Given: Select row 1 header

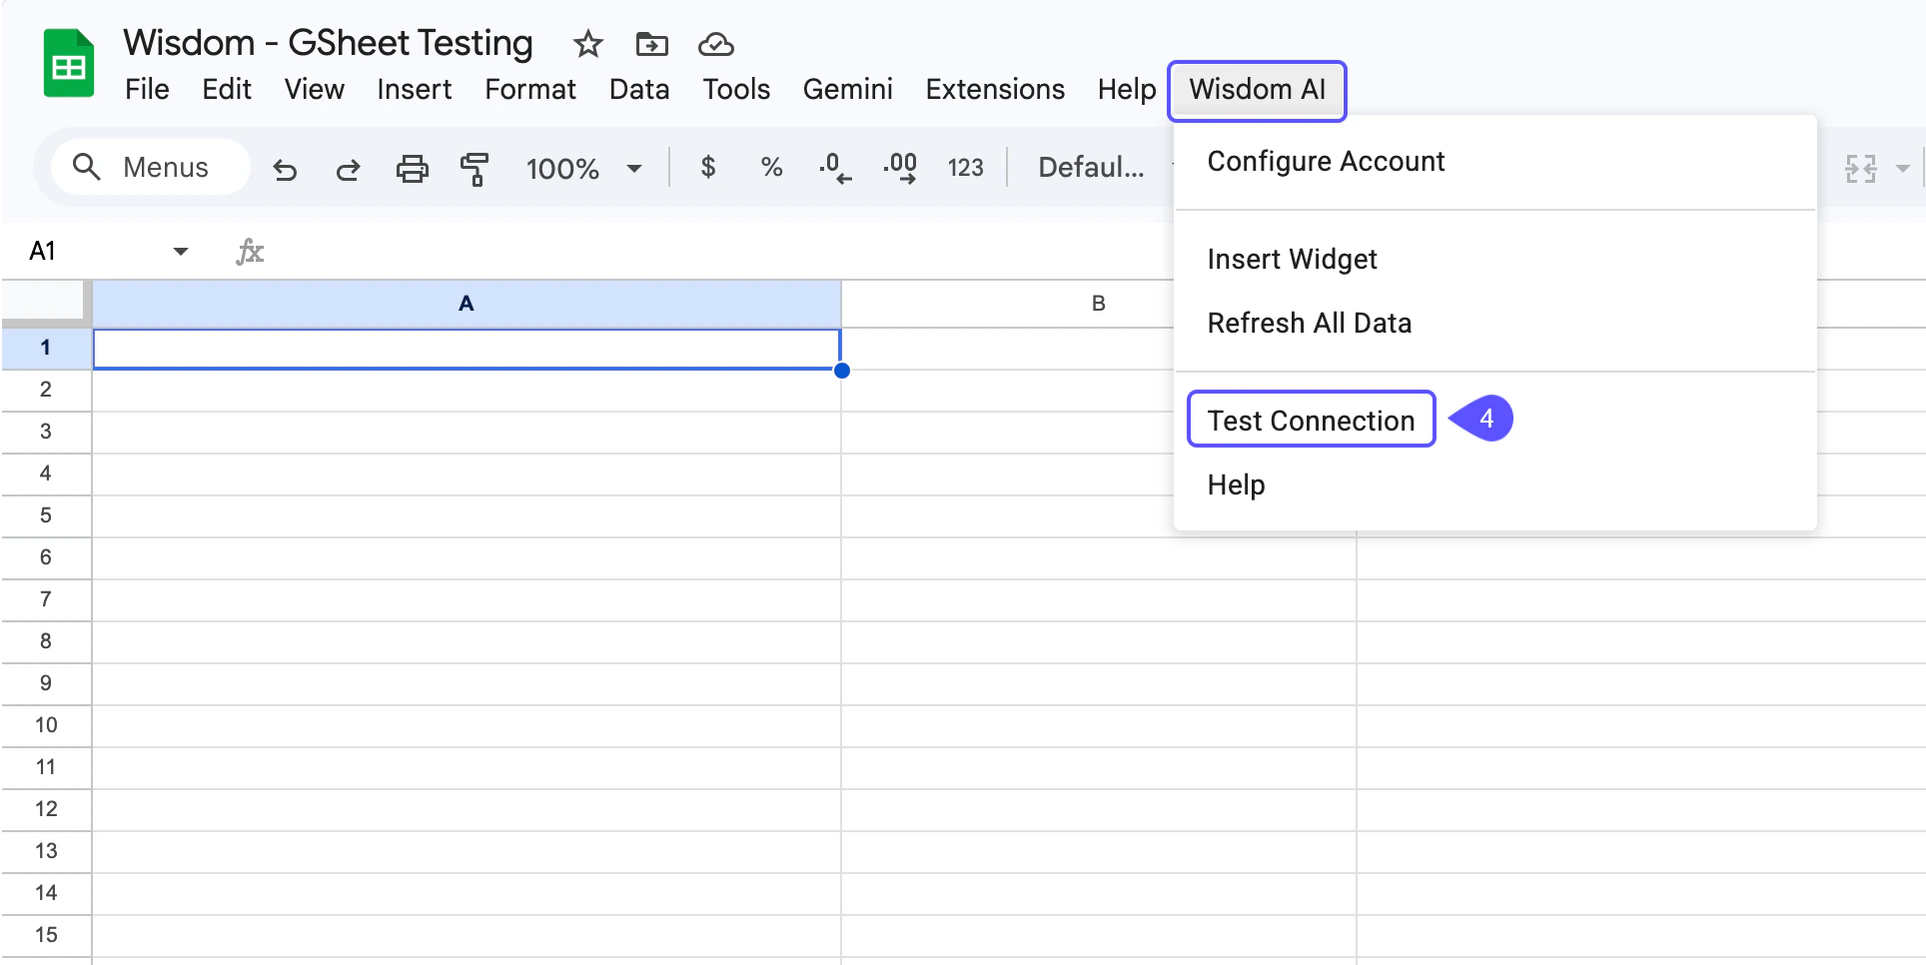Looking at the screenshot, I should click(x=46, y=348).
